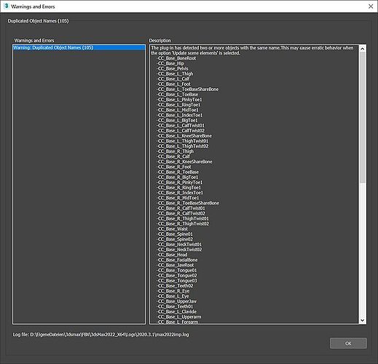Click the CC_Base_Teeth02 entry
Screen dimensions: 378x364
(175, 286)
